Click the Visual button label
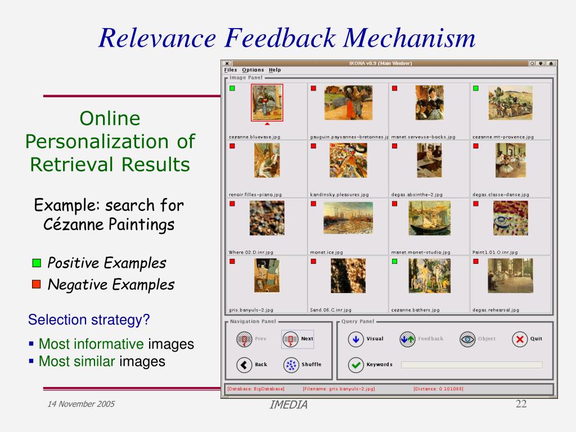The image size is (576, 432). click(x=375, y=339)
